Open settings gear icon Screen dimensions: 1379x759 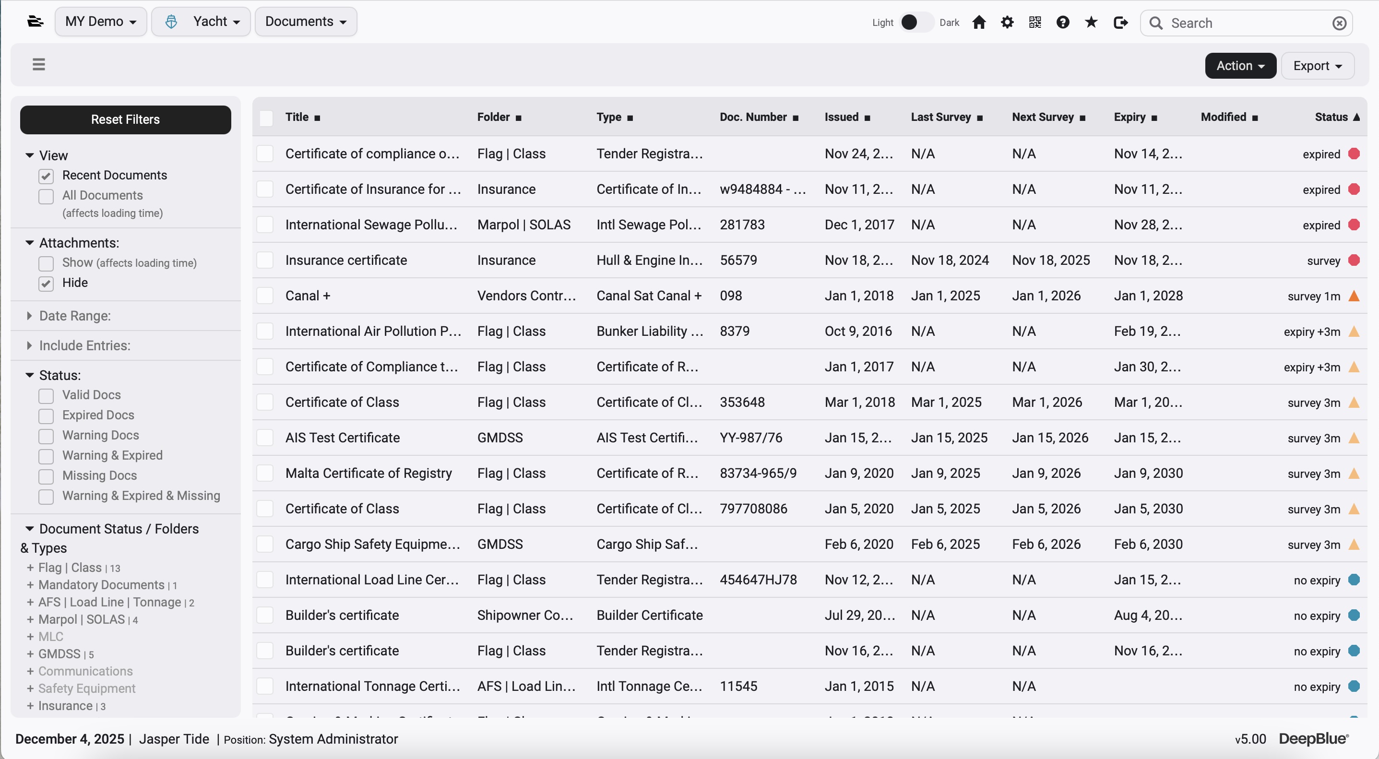1007,23
